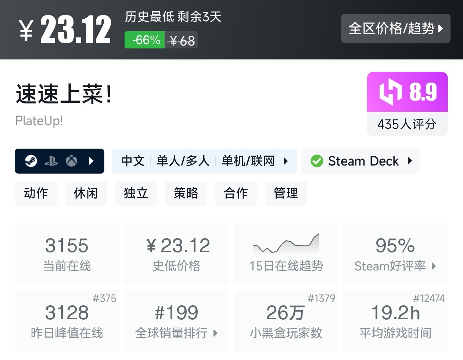The width and height of the screenshot is (463, 360).
Task: Click the Xbox platform icon
Action: click(71, 161)
